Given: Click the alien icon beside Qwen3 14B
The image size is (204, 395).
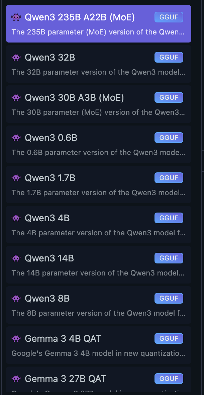Looking at the screenshot, I should point(16,258).
